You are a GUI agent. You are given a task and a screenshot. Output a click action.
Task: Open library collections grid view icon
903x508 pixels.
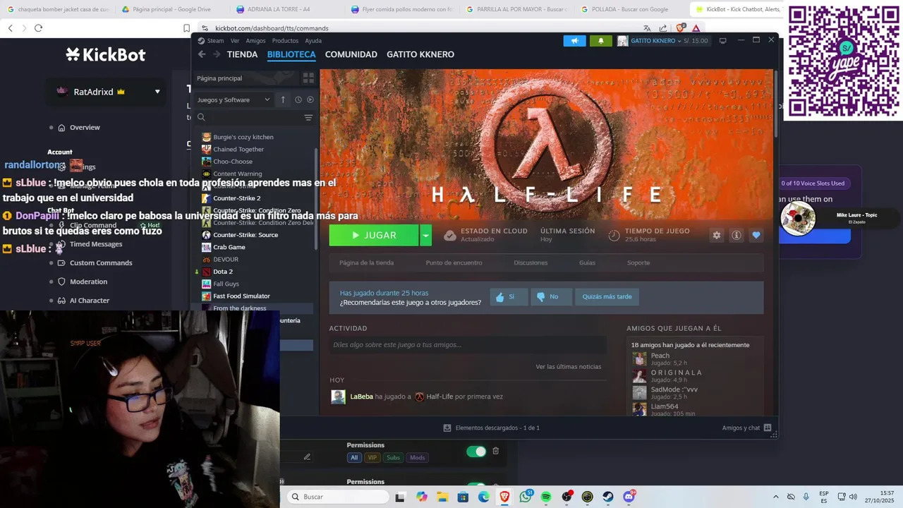point(308,78)
